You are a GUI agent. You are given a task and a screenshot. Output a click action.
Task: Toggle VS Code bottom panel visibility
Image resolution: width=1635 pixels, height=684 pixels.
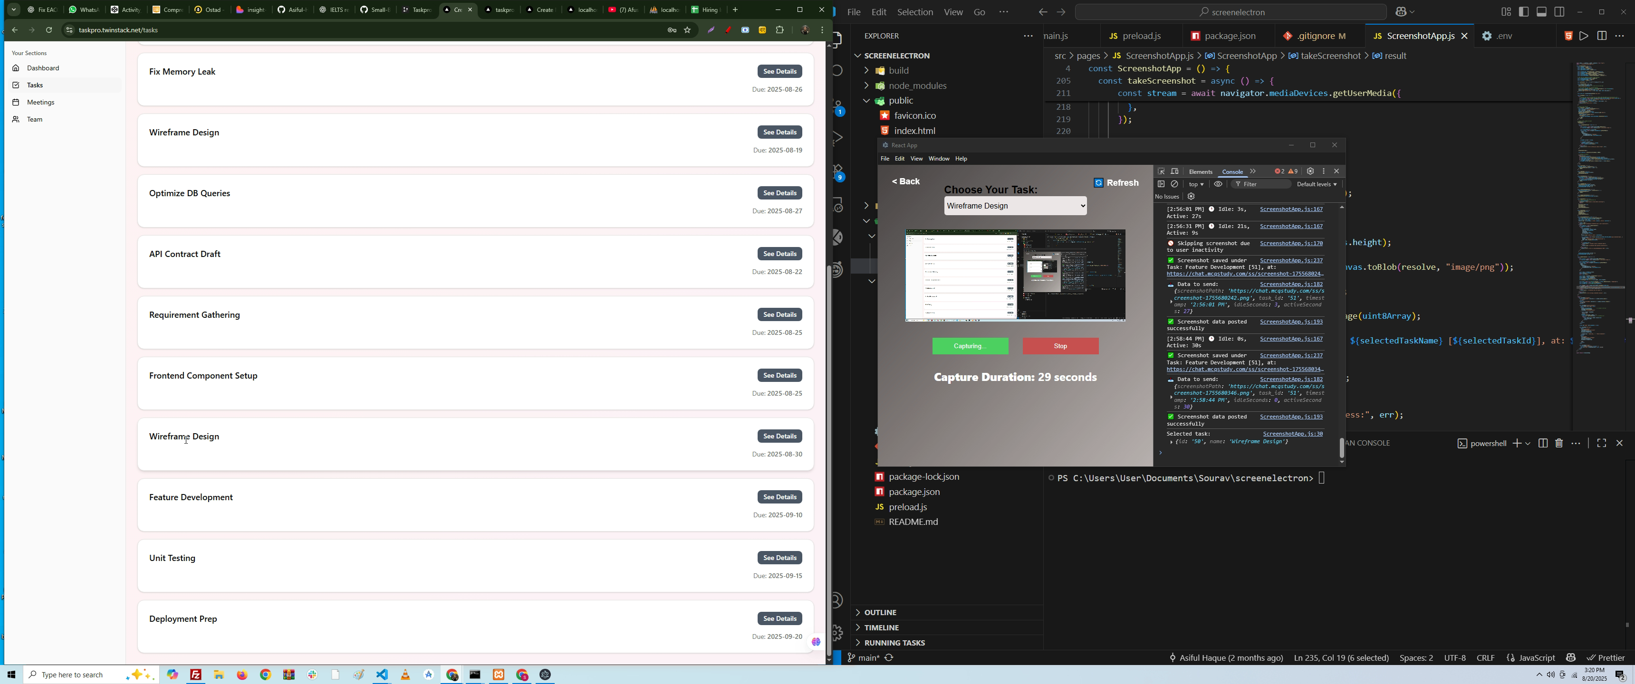tap(1542, 12)
